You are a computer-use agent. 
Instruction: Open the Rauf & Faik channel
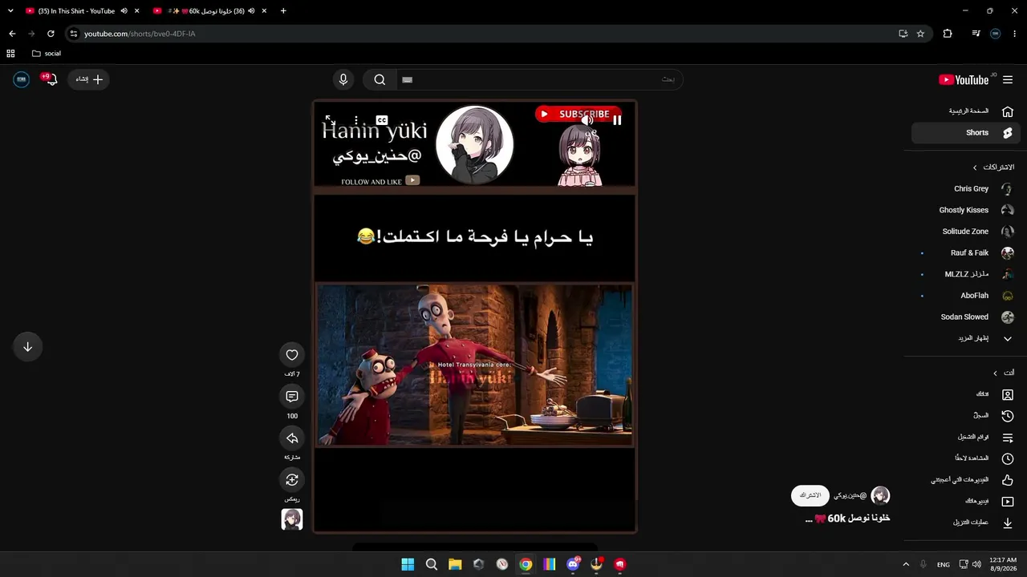click(965, 253)
